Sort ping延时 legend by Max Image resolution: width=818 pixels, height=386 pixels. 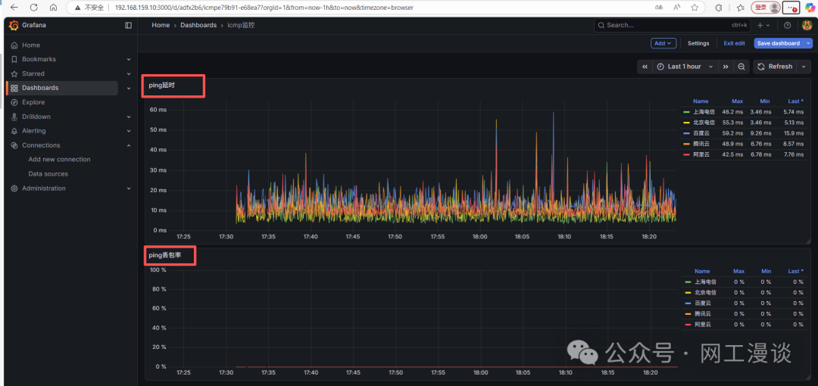[737, 101]
